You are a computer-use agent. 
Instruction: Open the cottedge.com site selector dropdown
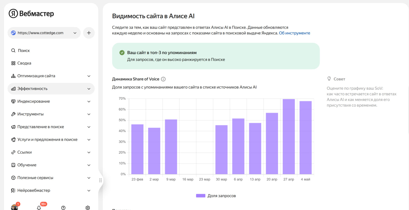(44, 33)
